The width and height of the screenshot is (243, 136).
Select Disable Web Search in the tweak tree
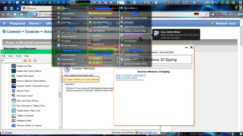[25, 76]
